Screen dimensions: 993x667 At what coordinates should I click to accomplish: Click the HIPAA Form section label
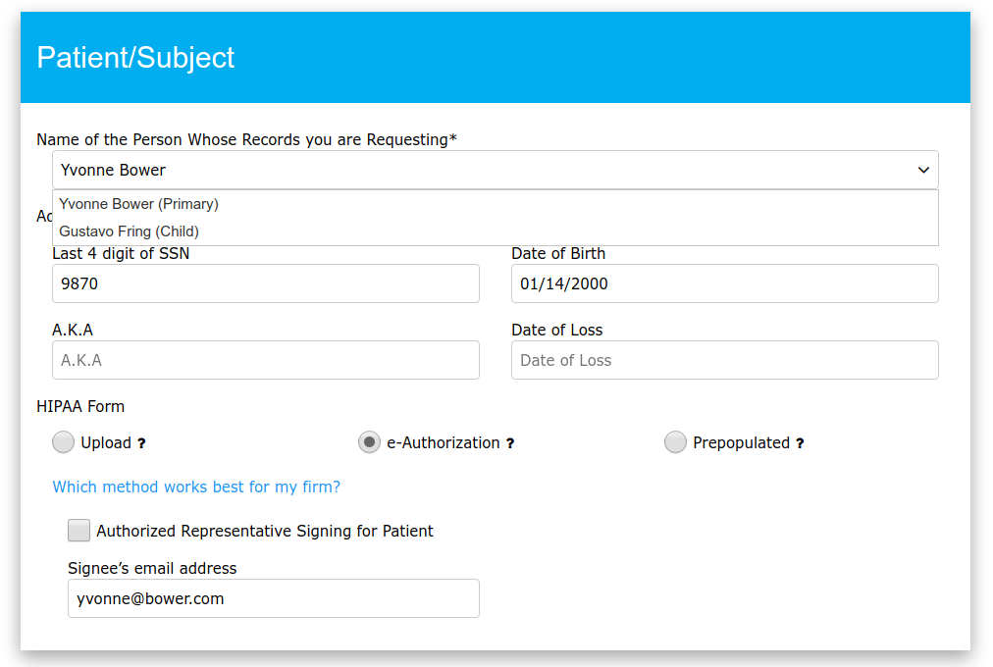tap(80, 405)
